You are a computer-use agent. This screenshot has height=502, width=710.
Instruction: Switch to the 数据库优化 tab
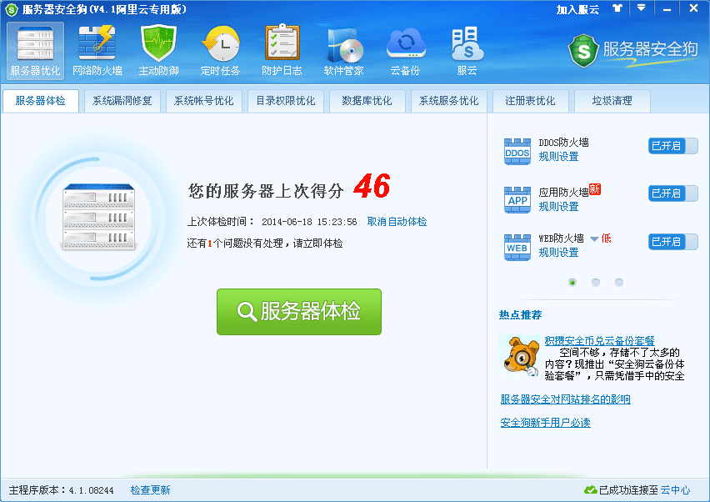click(x=367, y=101)
